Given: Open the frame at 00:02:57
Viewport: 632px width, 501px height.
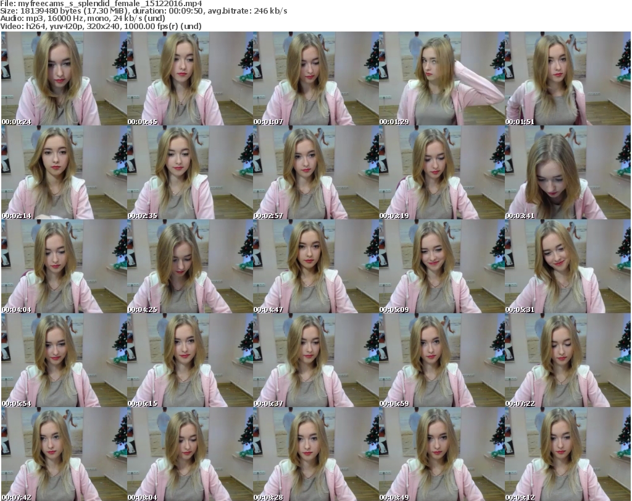Looking at the screenshot, I should click(x=315, y=172).
